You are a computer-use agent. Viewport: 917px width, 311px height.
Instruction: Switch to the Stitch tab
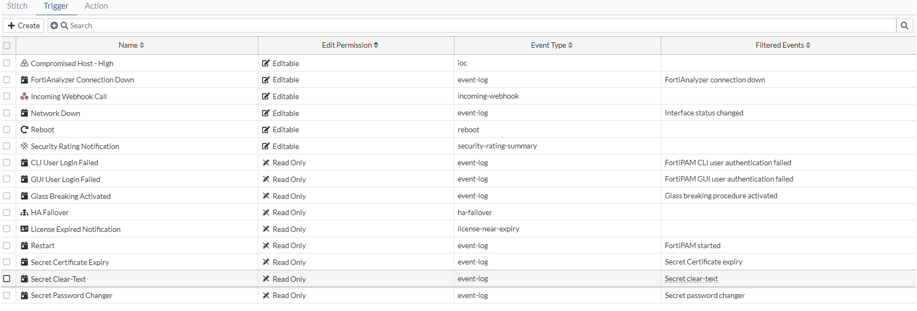[x=17, y=6]
